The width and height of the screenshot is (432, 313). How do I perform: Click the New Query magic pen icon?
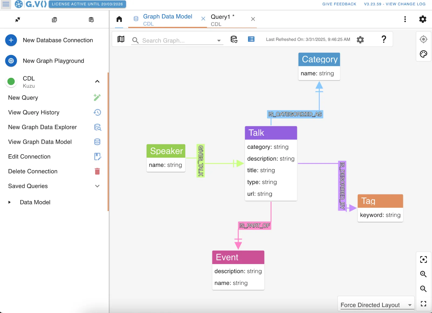pos(97,97)
